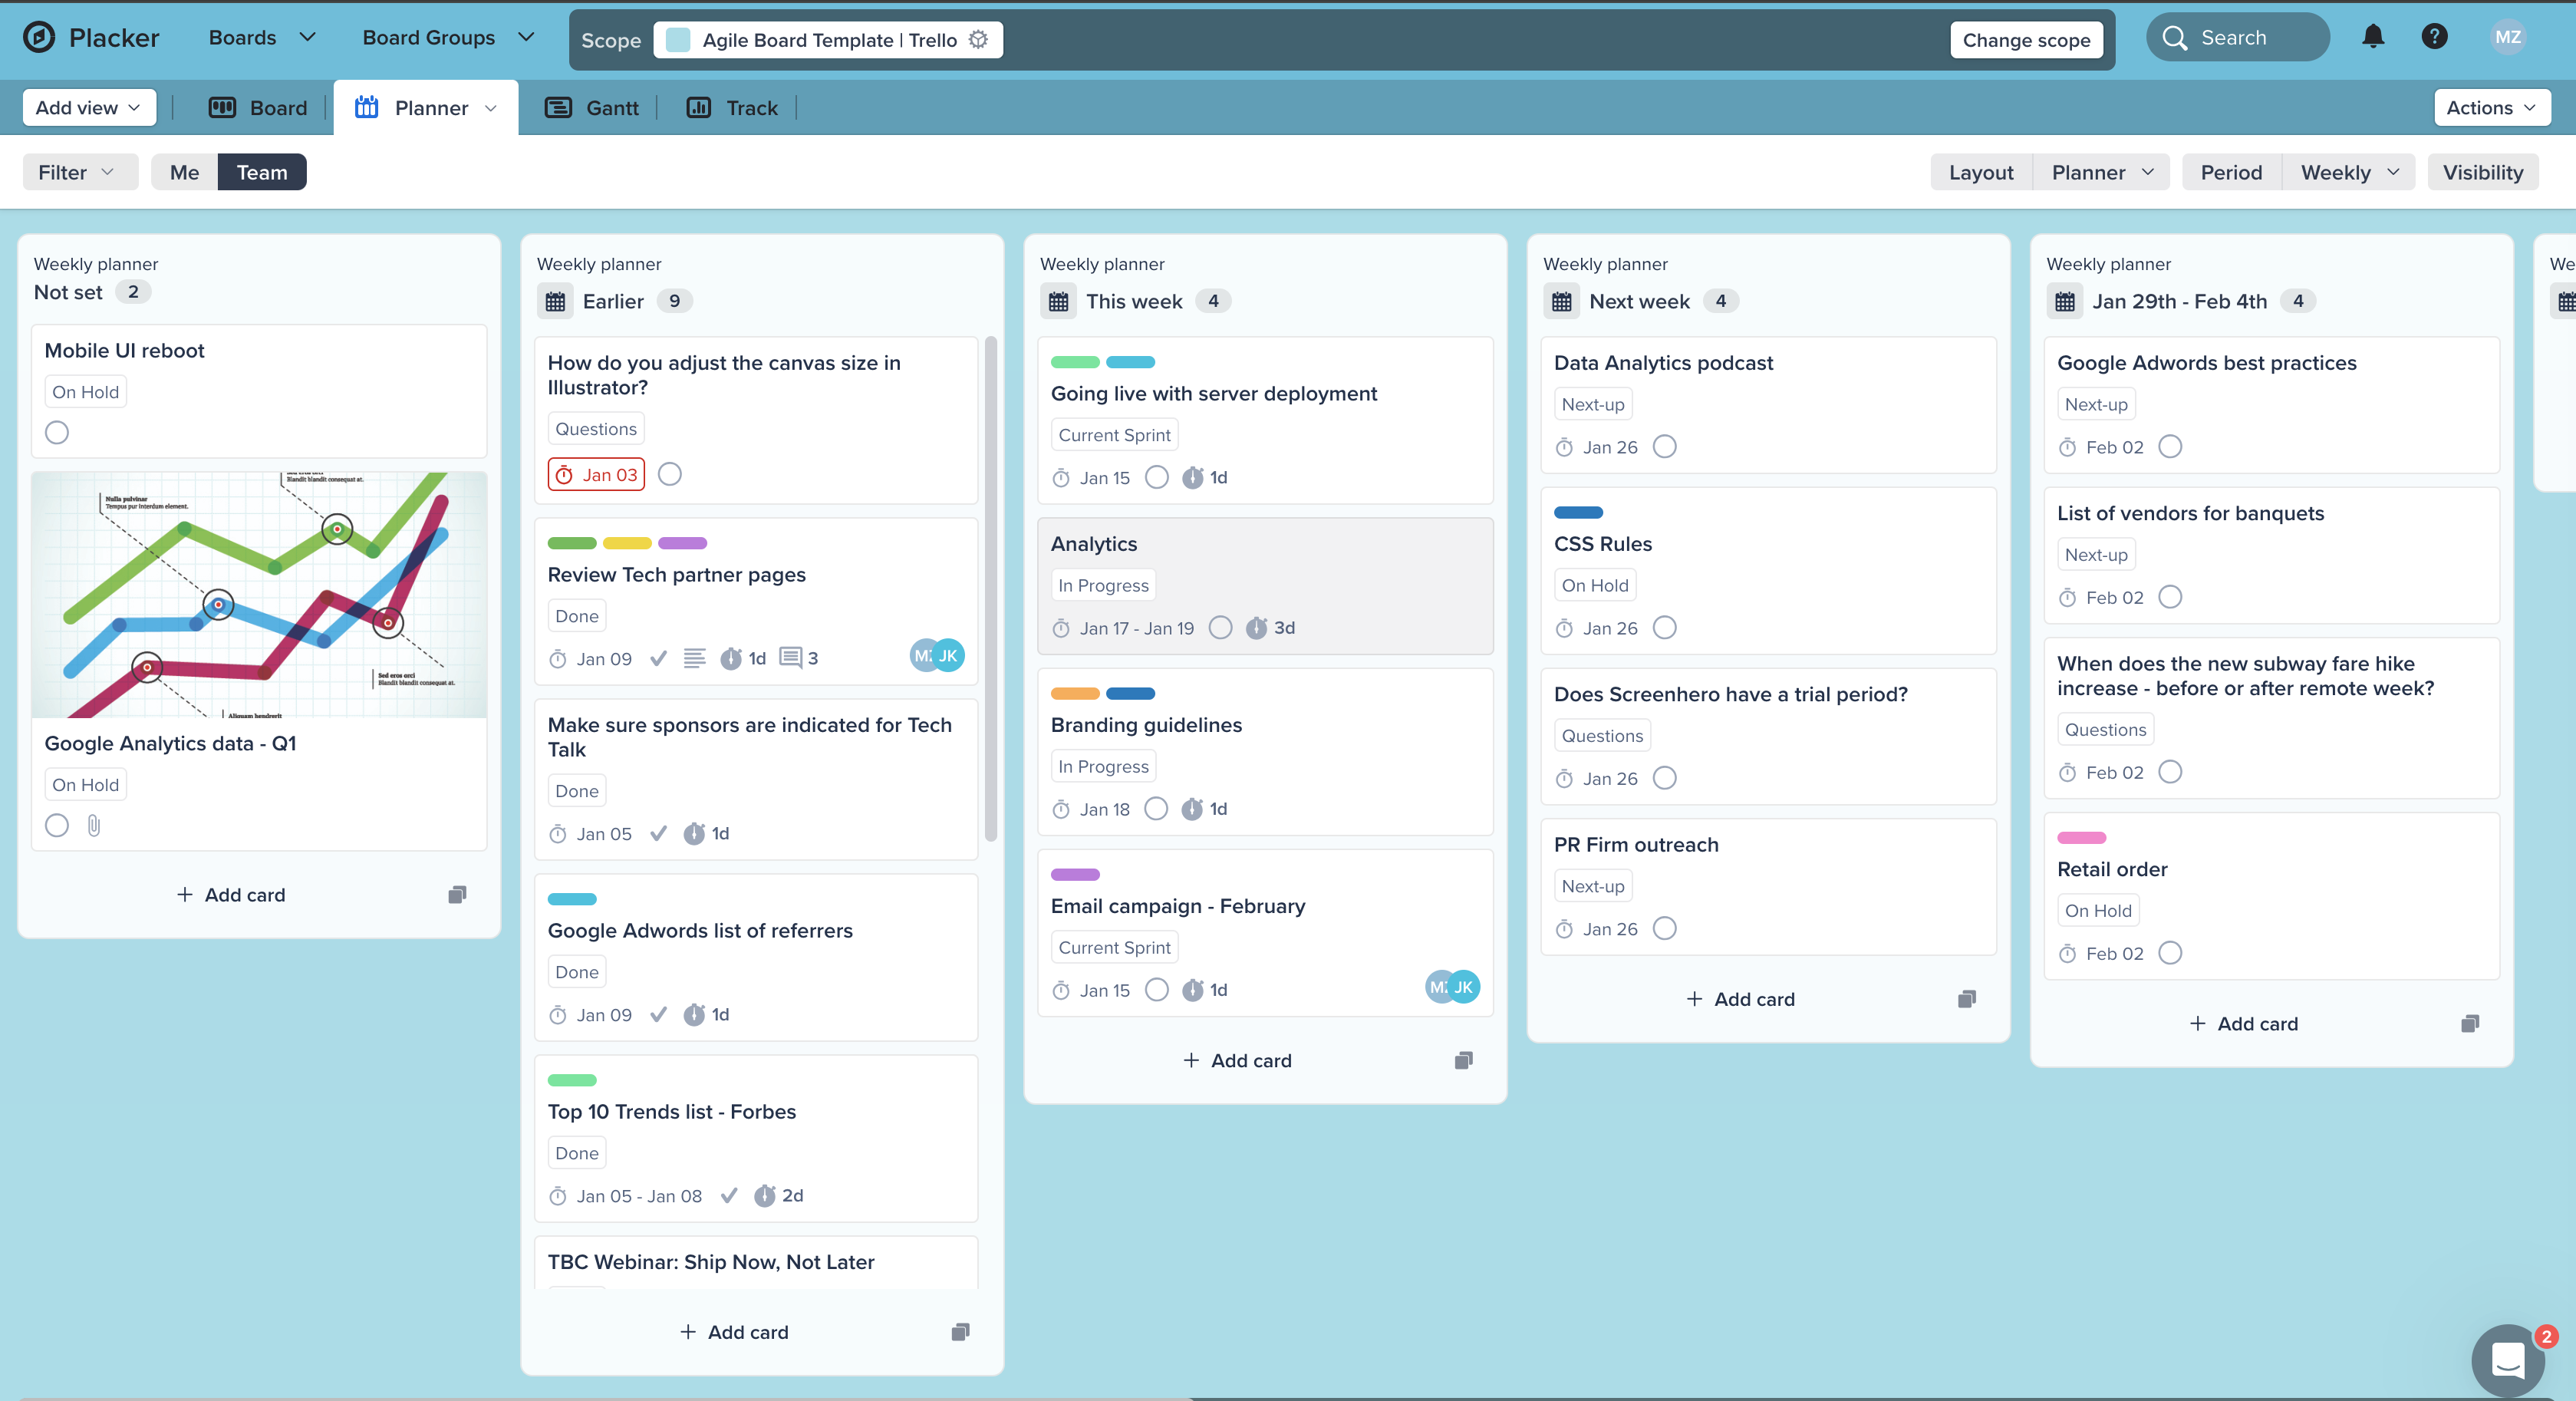Screen dimensions: 2576x1401
Task: Click attachment paperclip on Google Analytics card
Action: click(x=94, y=826)
